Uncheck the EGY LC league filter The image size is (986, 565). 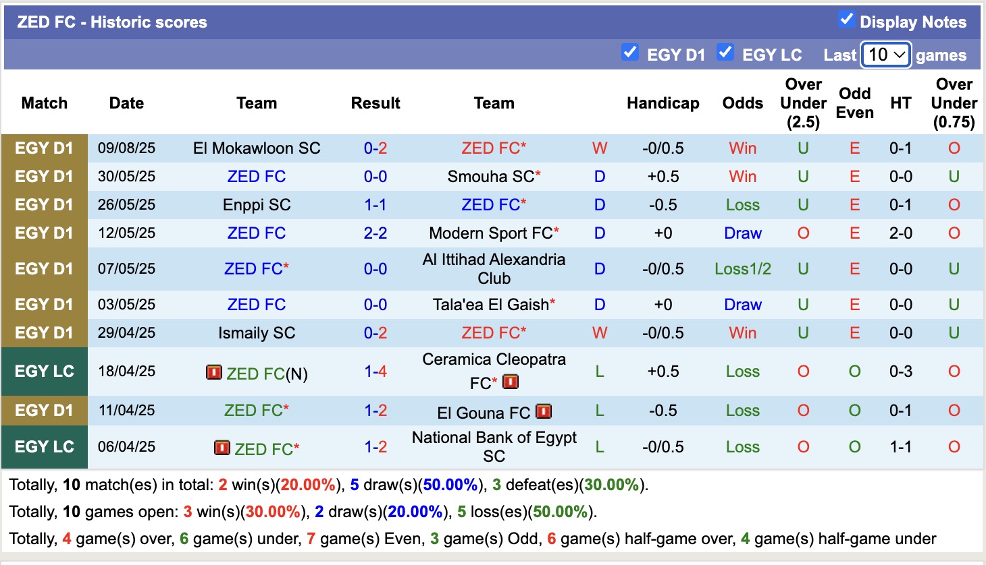point(725,53)
